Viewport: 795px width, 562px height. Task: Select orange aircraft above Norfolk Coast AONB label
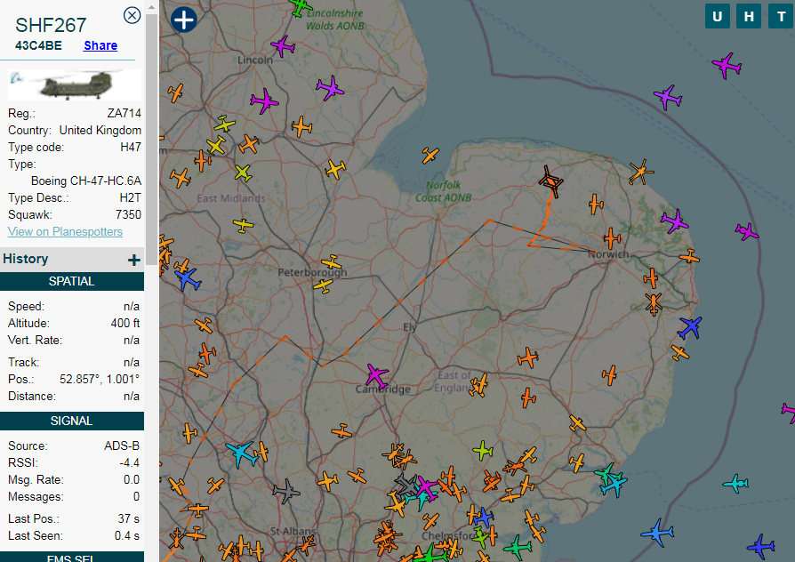(x=430, y=156)
